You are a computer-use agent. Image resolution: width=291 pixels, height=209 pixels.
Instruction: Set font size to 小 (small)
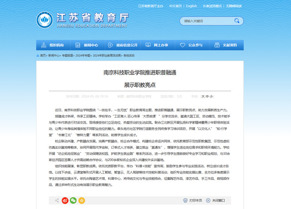[x=211, y=96]
